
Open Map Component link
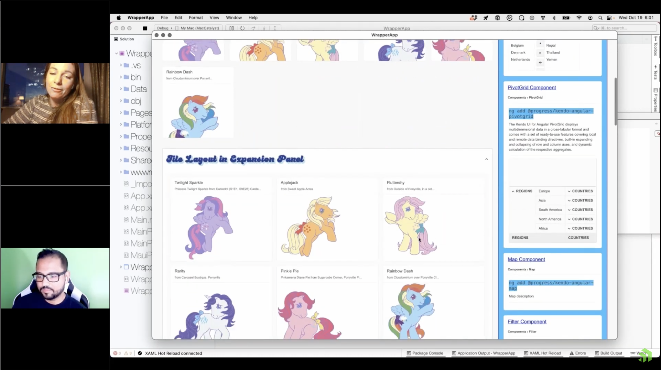pos(526,259)
